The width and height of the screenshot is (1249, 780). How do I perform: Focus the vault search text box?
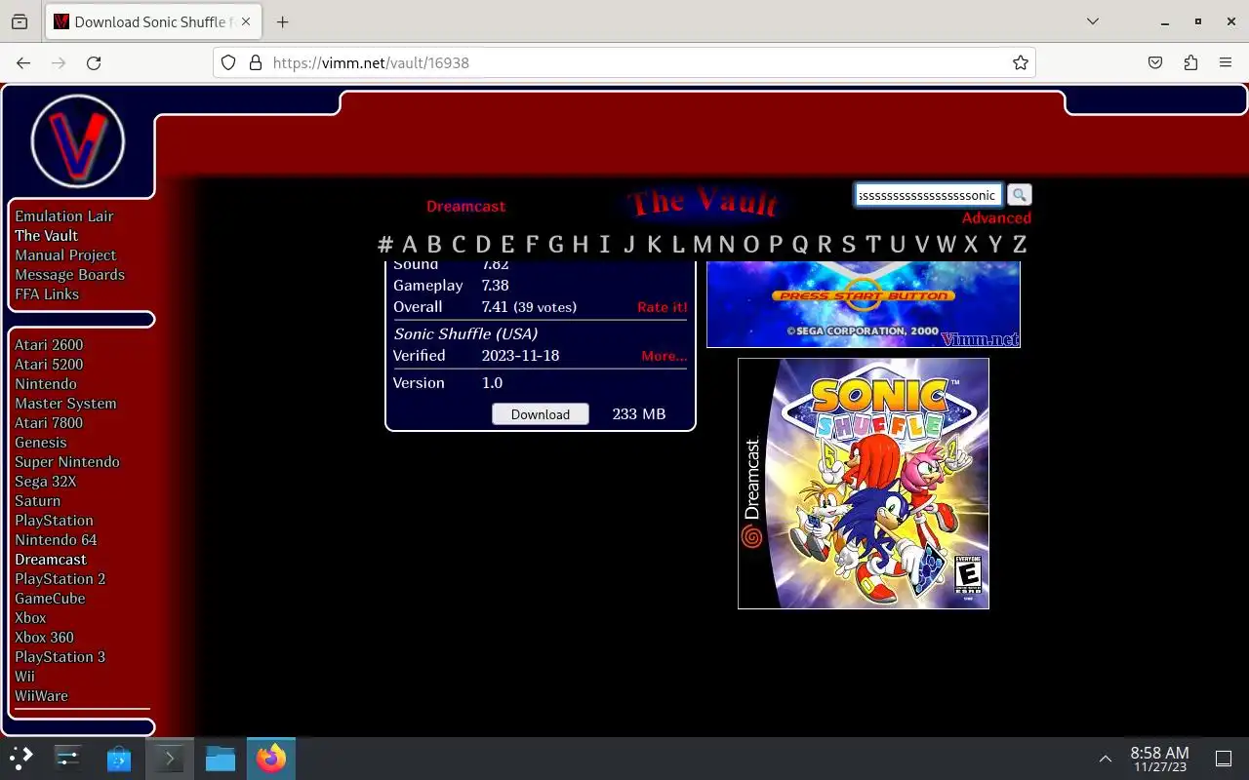[x=928, y=195]
